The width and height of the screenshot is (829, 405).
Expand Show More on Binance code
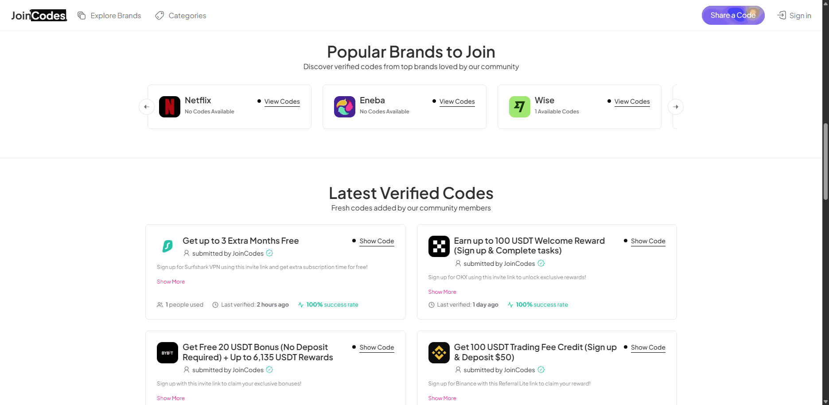pos(442,398)
